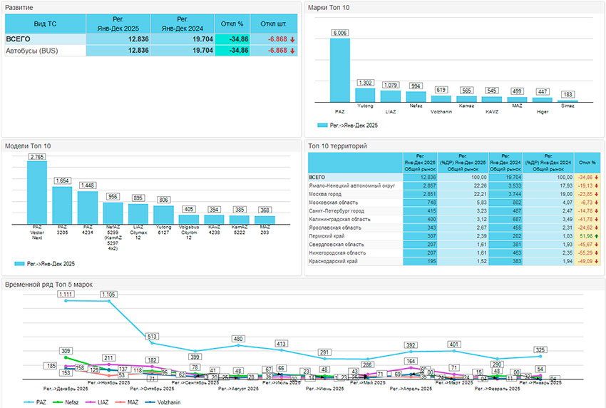The image size is (606, 408).
Task: Sort territories table by Откл % header
Action: (x=587, y=163)
